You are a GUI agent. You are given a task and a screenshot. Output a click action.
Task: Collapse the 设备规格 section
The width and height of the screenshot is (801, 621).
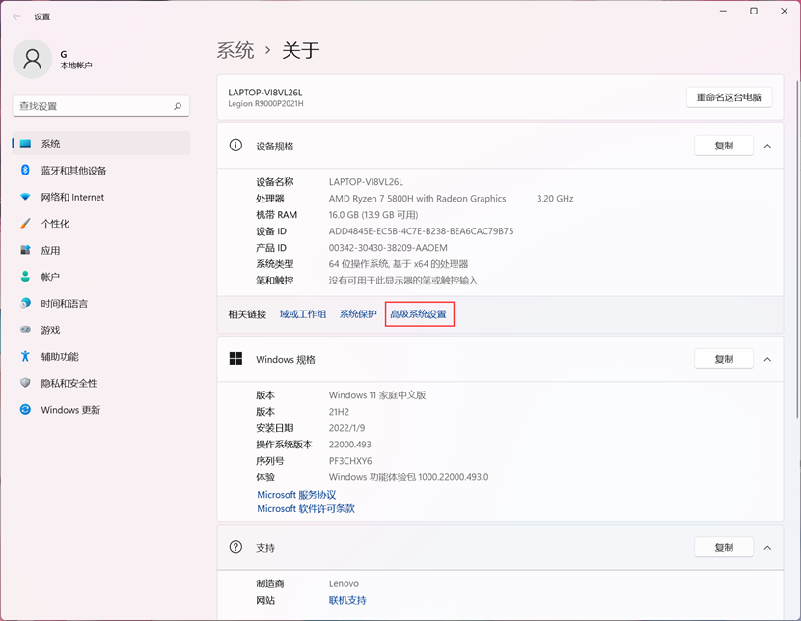coord(766,145)
